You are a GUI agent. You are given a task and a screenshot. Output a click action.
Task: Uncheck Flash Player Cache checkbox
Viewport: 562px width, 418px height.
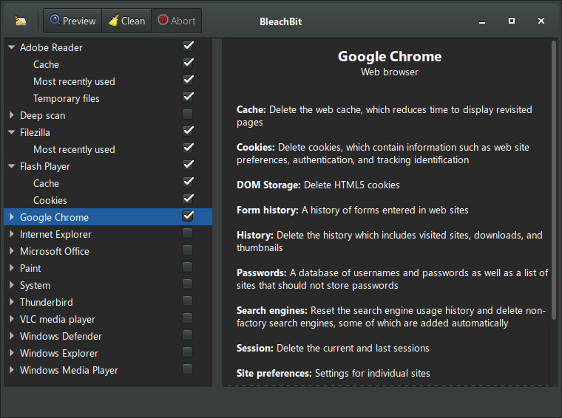[x=188, y=182]
